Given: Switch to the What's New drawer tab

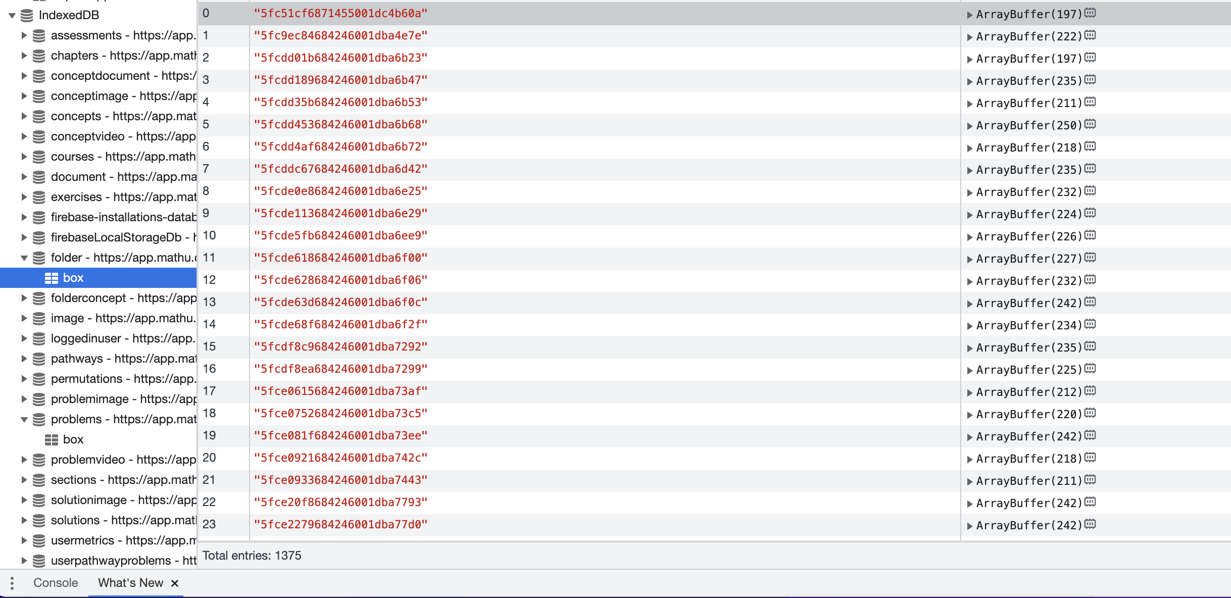Looking at the screenshot, I should [x=130, y=583].
